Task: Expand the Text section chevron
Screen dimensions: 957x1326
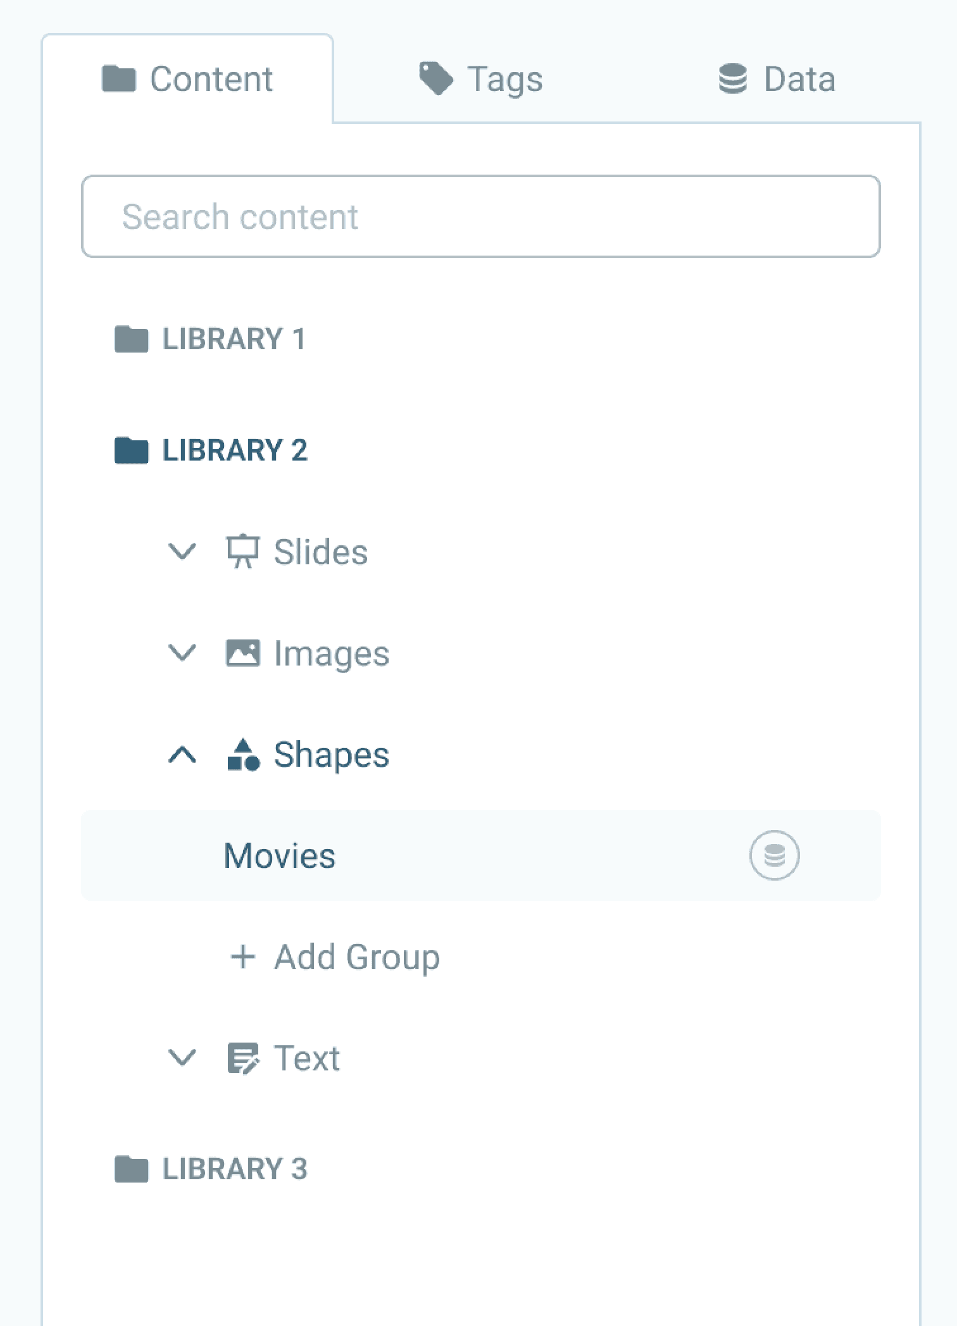Action: pos(182,1058)
